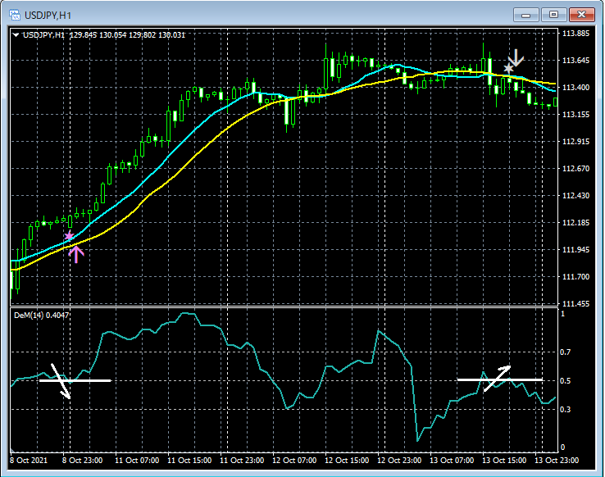Click the 11 Oct 15:00 time label
605x477 pixels.
coord(189,460)
